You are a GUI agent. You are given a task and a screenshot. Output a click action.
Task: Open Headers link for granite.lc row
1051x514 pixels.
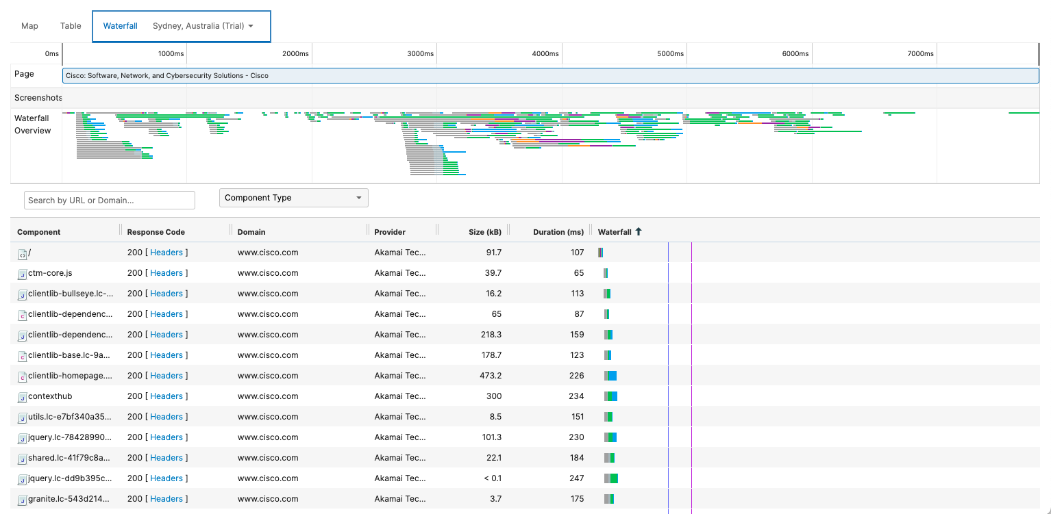[x=166, y=499]
